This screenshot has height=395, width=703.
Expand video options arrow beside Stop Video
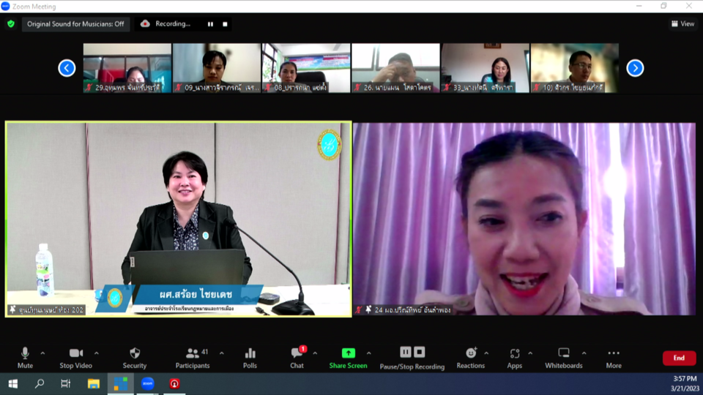(97, 353)
